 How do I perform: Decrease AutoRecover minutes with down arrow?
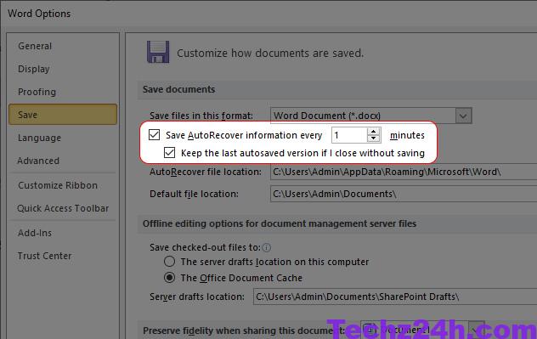tap(373, 138)
